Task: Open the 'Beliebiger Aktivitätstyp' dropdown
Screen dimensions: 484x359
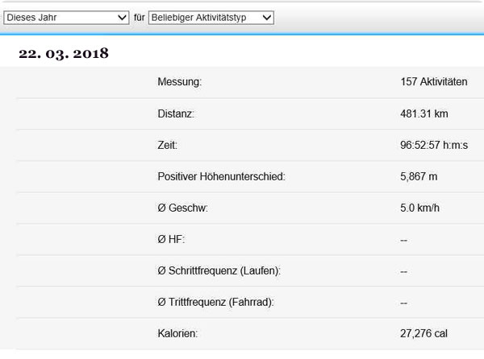Action: 211,18
